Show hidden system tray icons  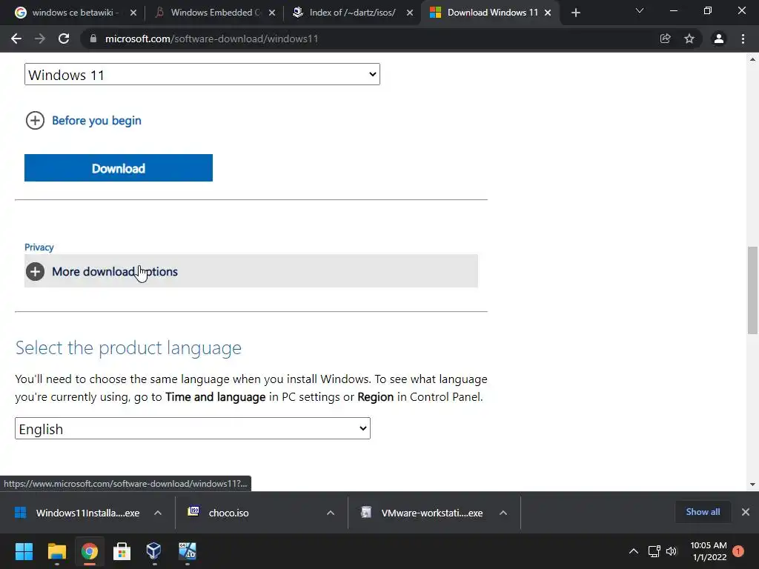point(633,551)
